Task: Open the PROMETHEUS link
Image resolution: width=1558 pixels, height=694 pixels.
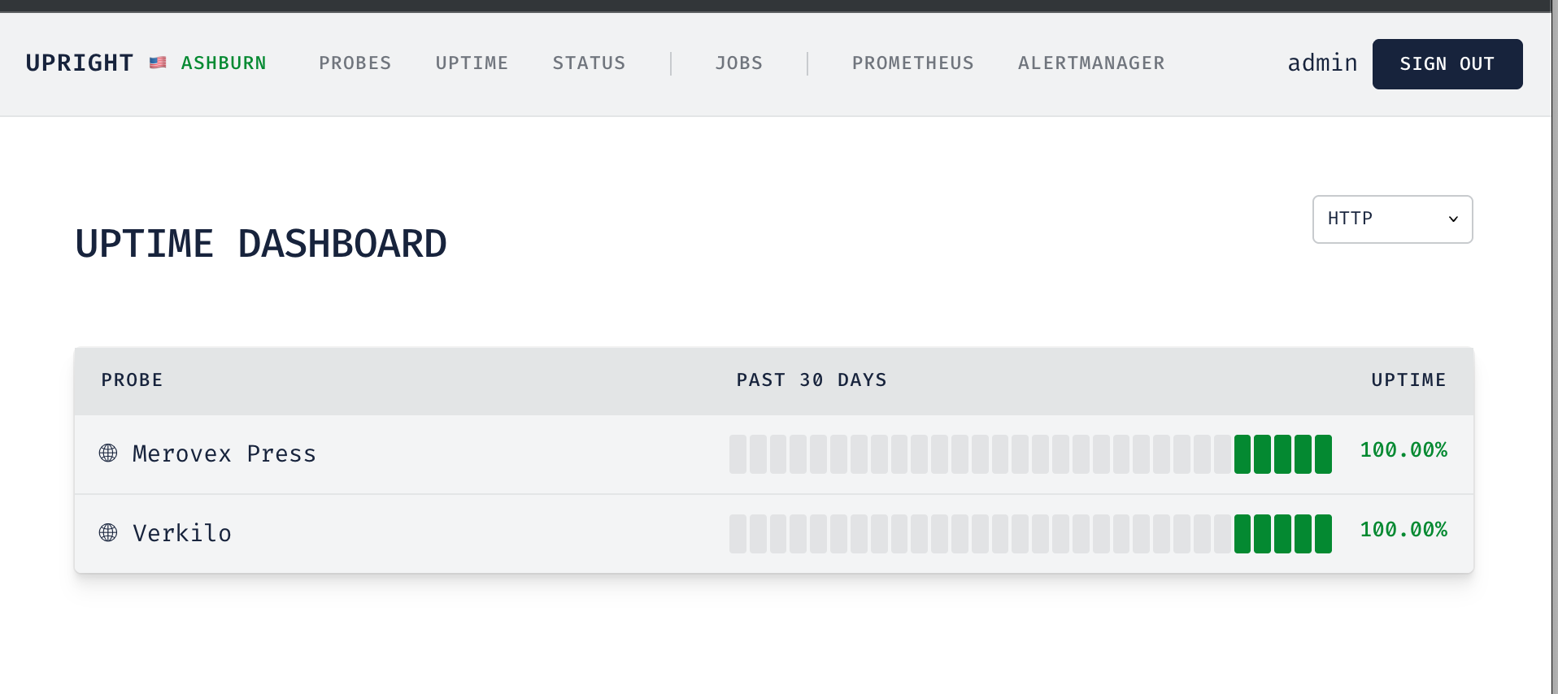Action: point(912,63)
